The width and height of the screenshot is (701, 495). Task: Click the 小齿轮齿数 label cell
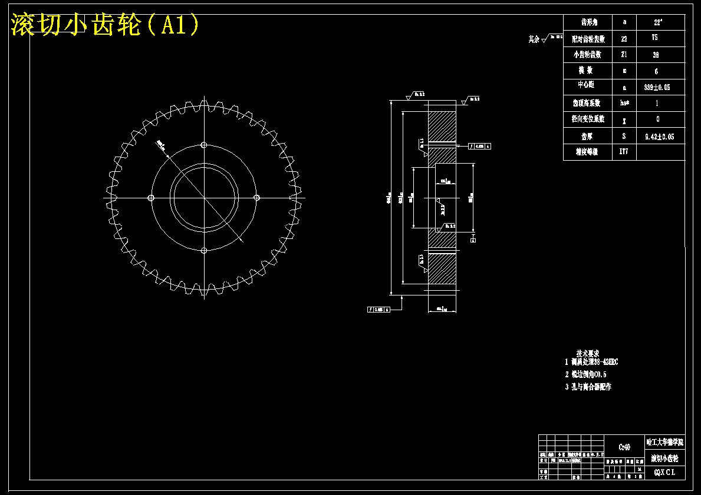587,55
